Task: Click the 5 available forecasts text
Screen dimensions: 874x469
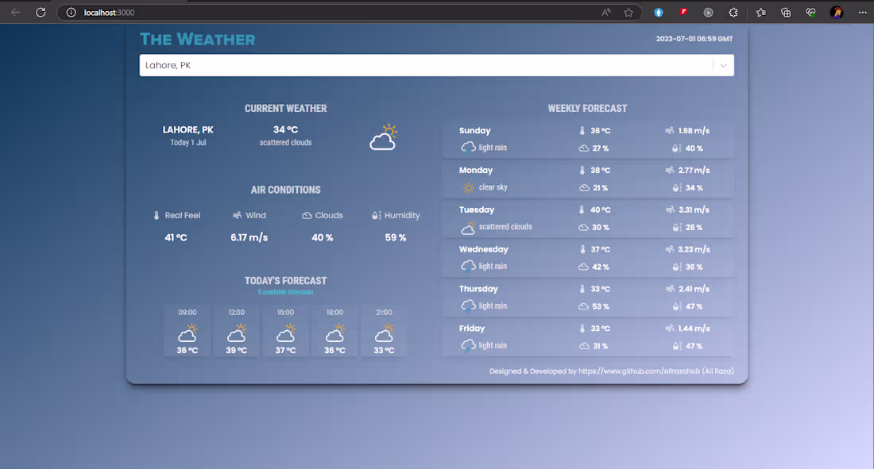Action: pyautogui.click(x=285, y=292)
